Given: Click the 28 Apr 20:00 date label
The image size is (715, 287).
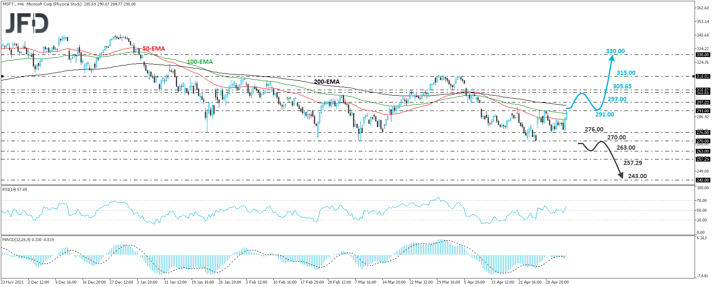Looking at the screenshot, I should [x=557, y=282].
